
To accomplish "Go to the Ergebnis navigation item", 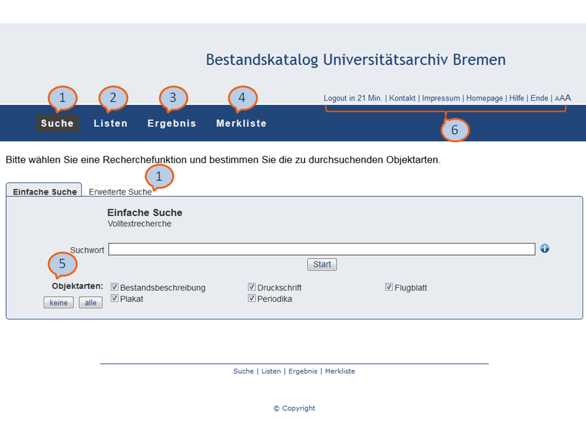I will coord(172,123).
